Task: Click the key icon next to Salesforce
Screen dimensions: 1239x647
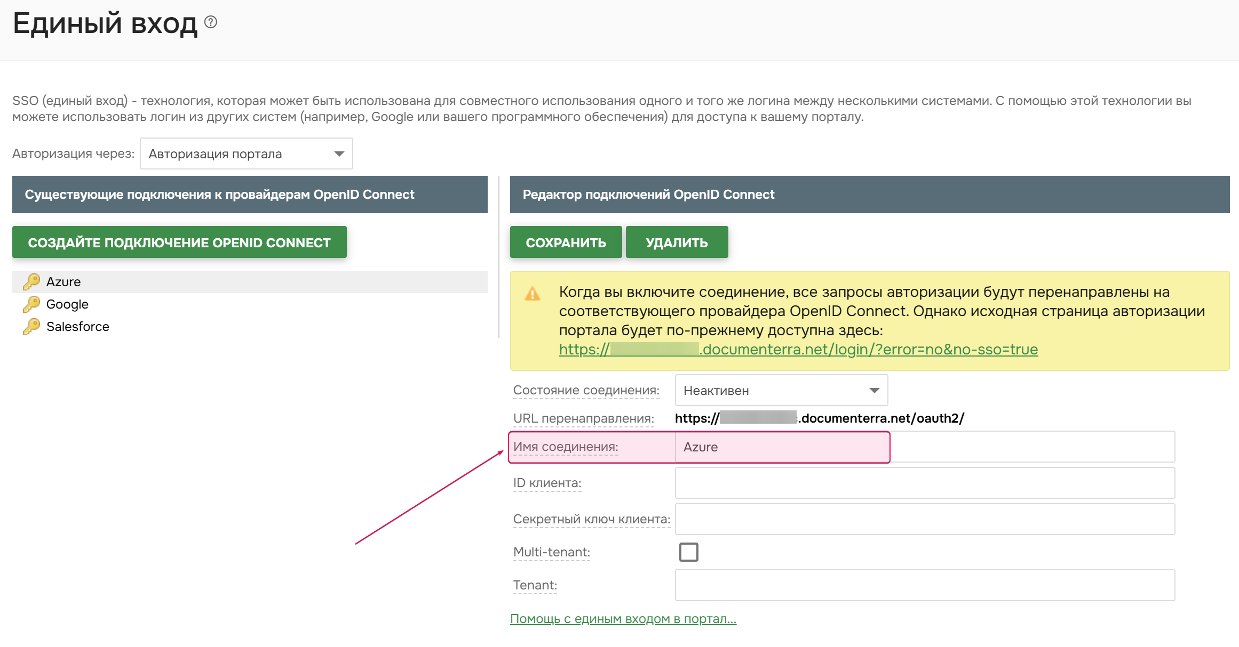Action: (31, 326)
